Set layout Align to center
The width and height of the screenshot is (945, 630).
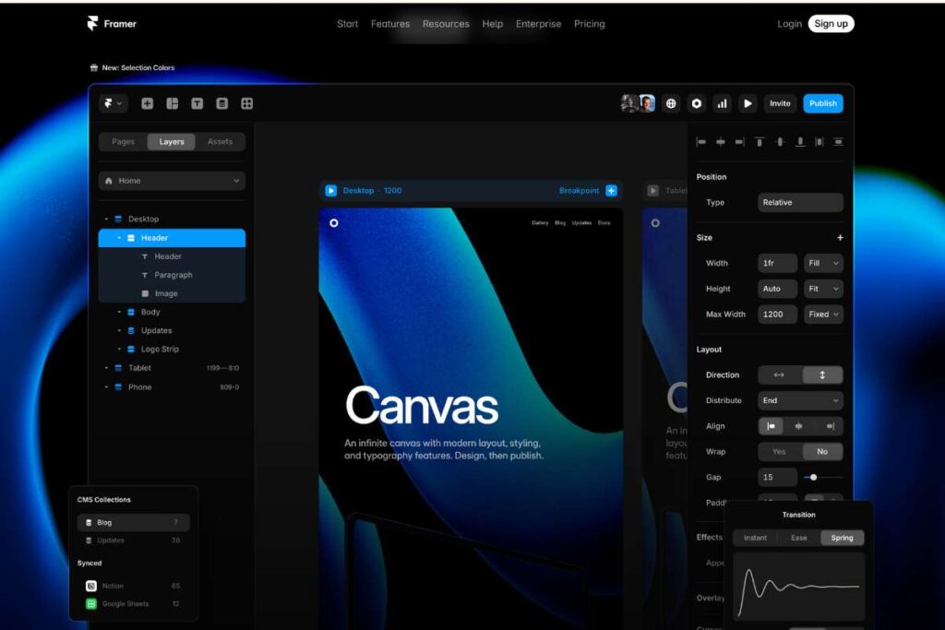[799, 426]
